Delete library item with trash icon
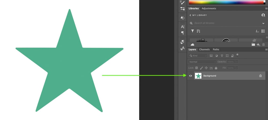 point(263,45)
